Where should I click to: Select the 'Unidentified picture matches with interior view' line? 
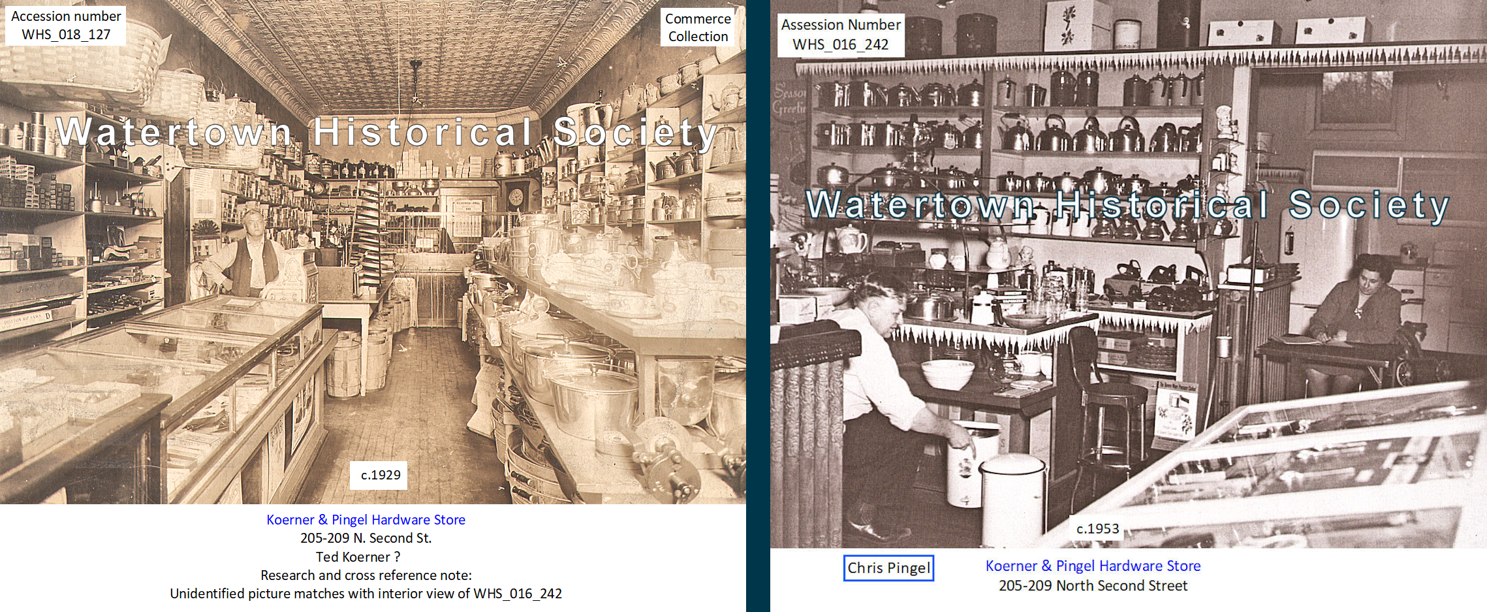click(366, 594)
